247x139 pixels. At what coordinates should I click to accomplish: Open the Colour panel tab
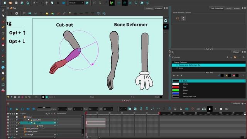click(236, 52)
